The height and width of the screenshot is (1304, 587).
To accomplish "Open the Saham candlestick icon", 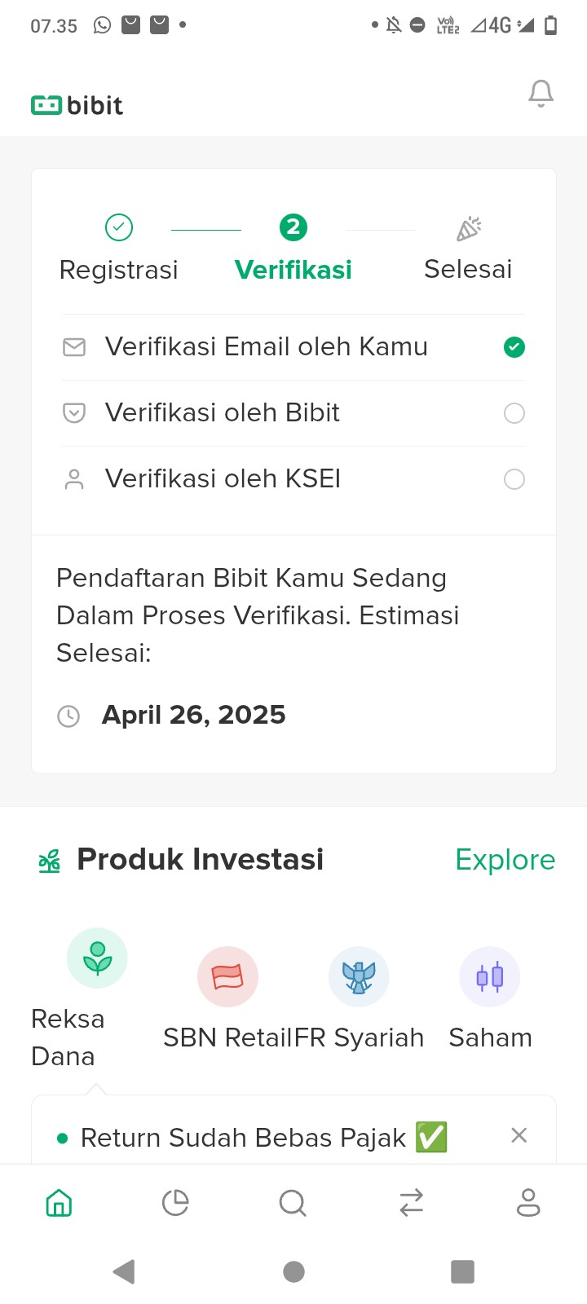I will [x=490, y=976].
